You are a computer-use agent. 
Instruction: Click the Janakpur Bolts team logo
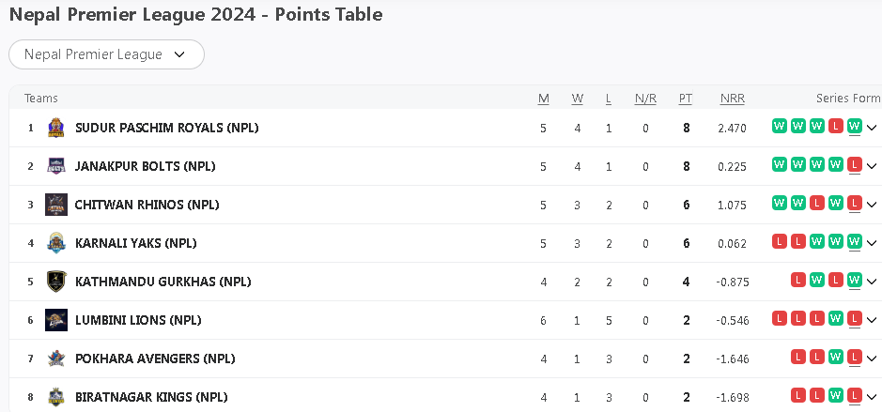click(56, 166)
